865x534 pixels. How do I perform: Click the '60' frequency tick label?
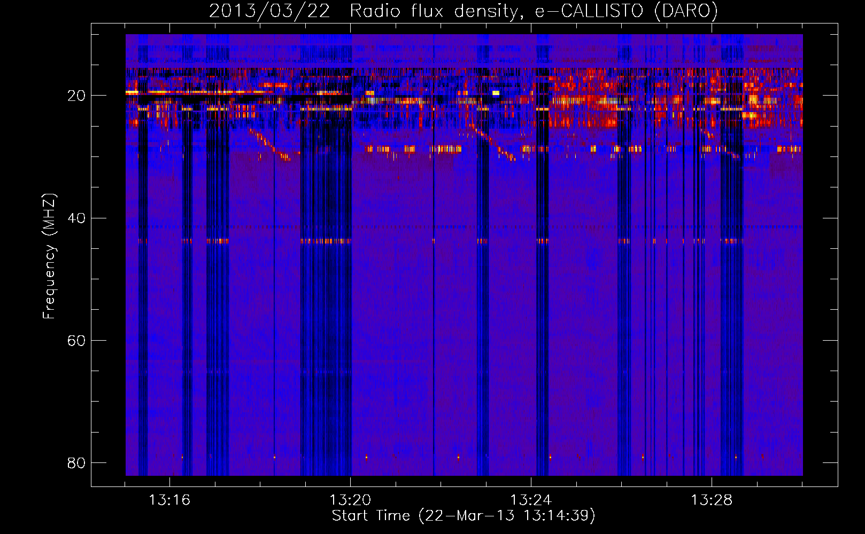point(76,340)
